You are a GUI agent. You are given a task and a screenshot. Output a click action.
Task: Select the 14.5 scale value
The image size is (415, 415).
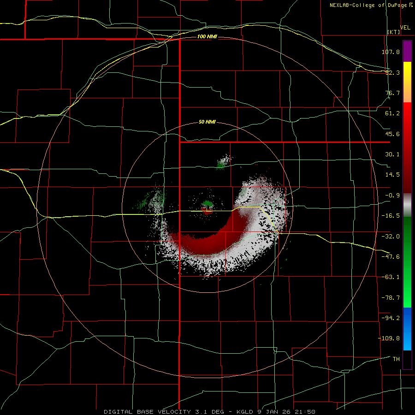pyautogui.click(x=392, y=175)
